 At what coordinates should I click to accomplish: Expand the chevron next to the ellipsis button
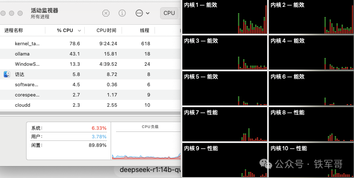tap(148, 13)
